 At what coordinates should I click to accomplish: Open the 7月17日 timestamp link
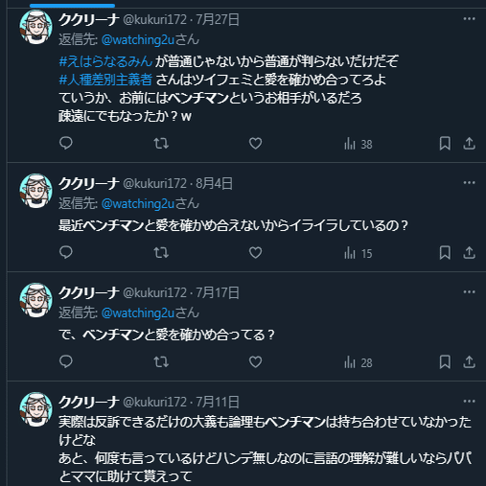click(218, 292)
